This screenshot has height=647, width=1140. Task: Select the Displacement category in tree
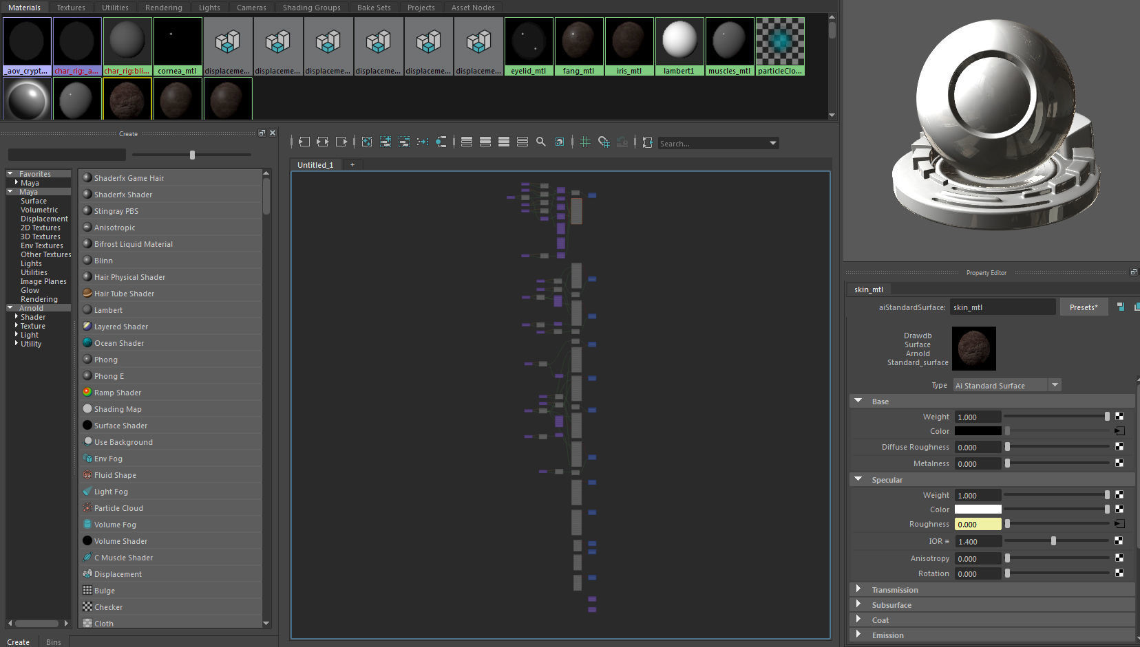[44, 219]
